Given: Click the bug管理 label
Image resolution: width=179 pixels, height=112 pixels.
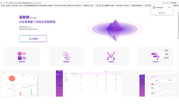Looking at the screenshot, I should [111, 62].
